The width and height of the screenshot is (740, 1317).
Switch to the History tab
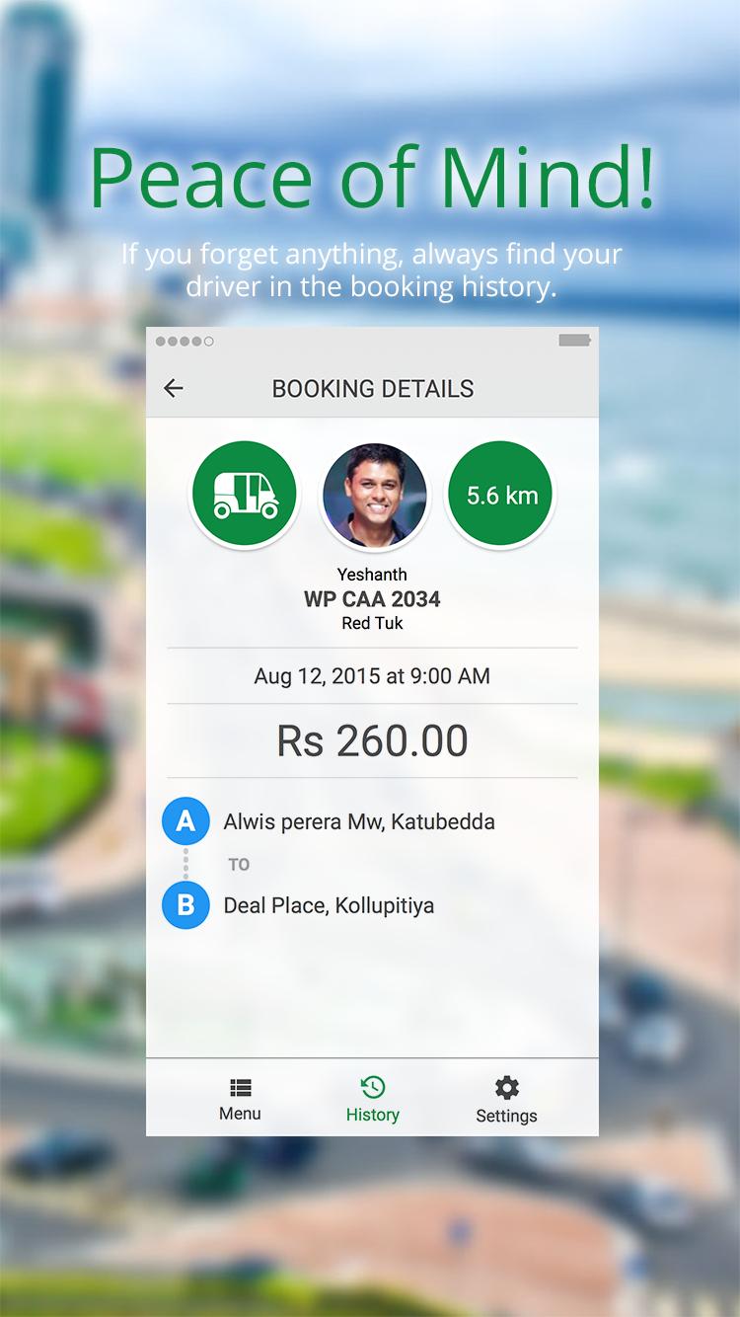click(x=372, y=1100)
